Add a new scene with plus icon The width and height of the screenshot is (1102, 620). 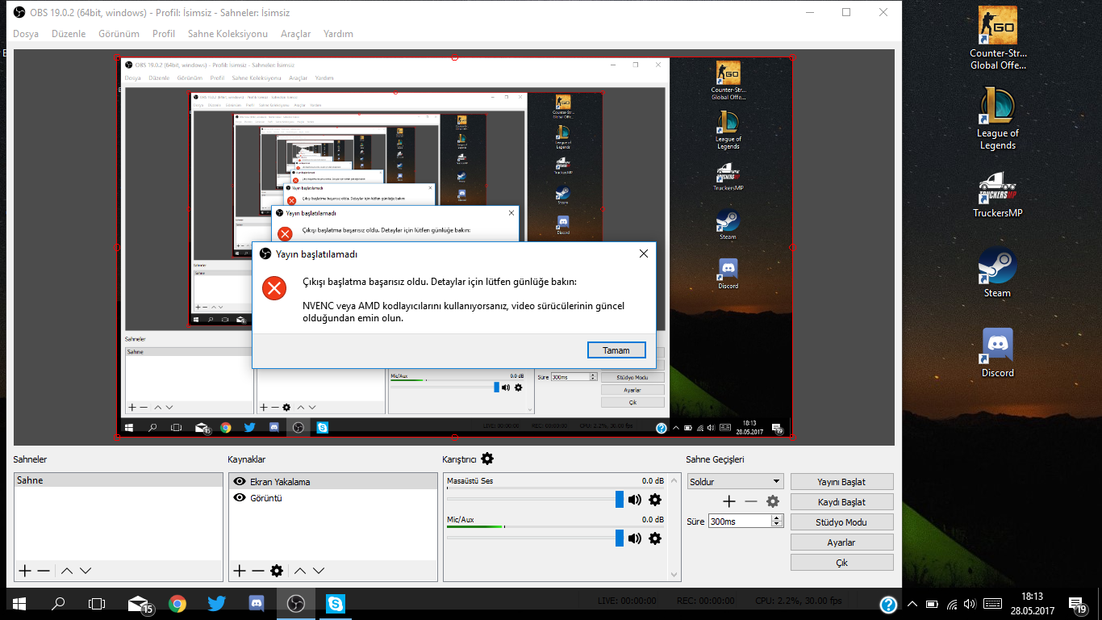pos(25,571)
